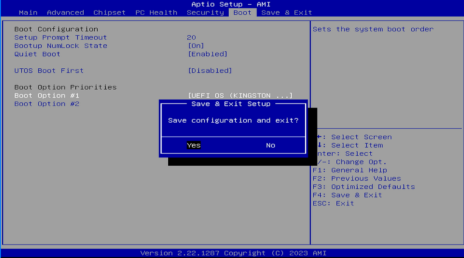Select Boot Option #2 row
This screenshot has height=258, width=464.
point(47,104)
